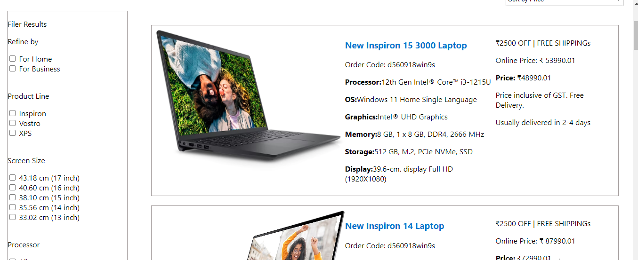Tick the Vostro product line checkbox
Viewport: 638px width, 260px height.
[13, 123]
